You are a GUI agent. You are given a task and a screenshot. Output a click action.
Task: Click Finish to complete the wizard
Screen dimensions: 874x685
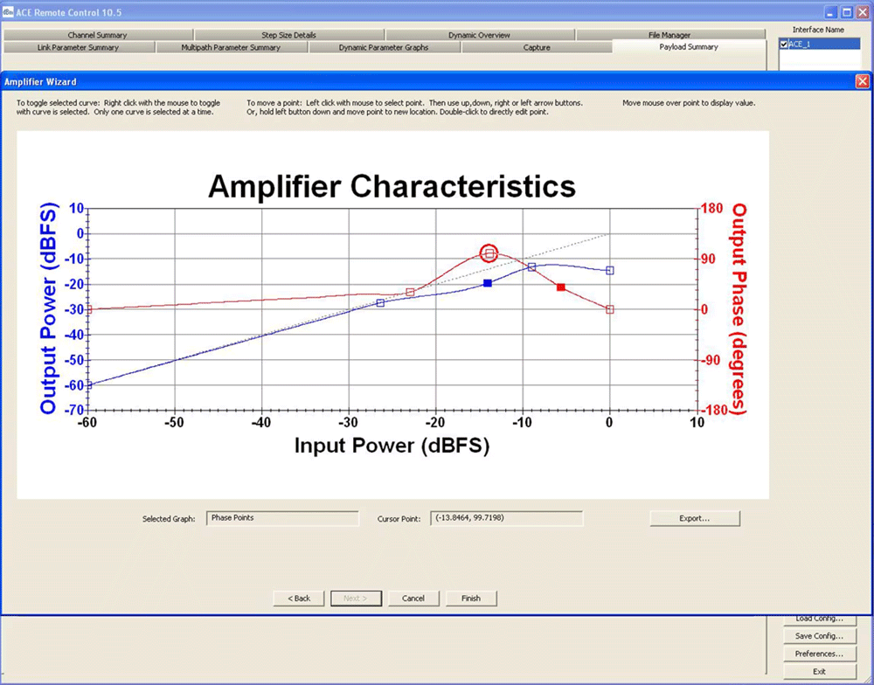point(471,599)
